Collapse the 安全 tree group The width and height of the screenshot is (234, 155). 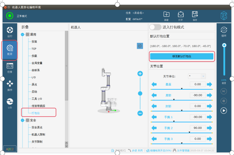23,120
